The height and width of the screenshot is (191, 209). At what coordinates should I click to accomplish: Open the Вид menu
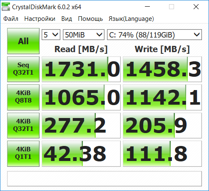pyautogui.click(x=67, y=19)
